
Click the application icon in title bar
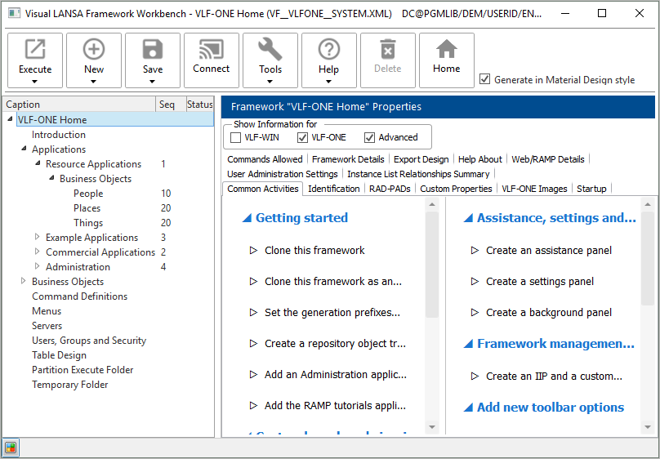pos(14,13)
